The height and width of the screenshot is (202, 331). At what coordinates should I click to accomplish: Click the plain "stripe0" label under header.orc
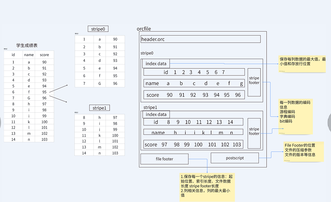click(147, 53)
